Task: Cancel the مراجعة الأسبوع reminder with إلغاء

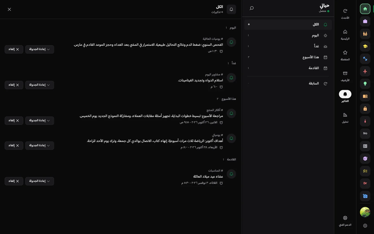Action: click(14, 121)
